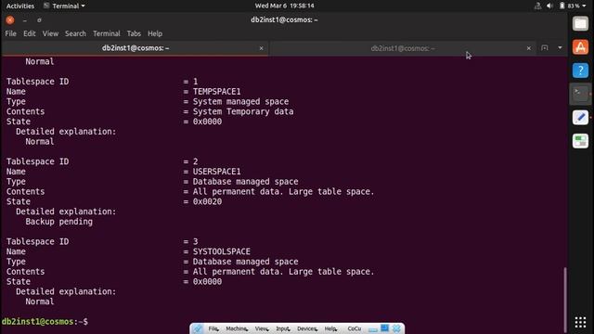The image size is (594, 334).
Task: Open the VirtualBox Machine menu
Action: (x=237, y=328)
